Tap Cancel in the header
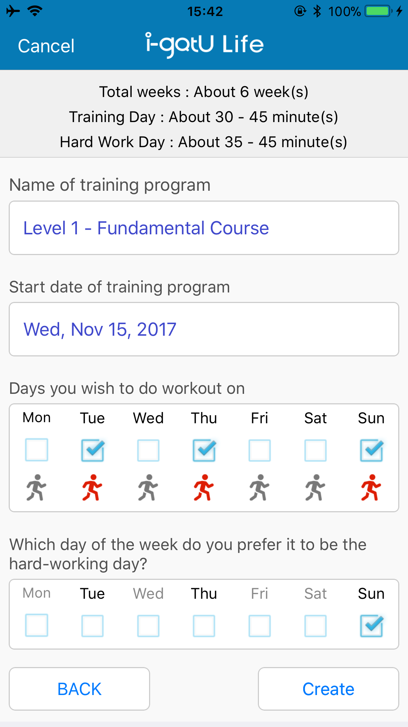This screenshot has height=727, width=408. [x=46, y=46]
